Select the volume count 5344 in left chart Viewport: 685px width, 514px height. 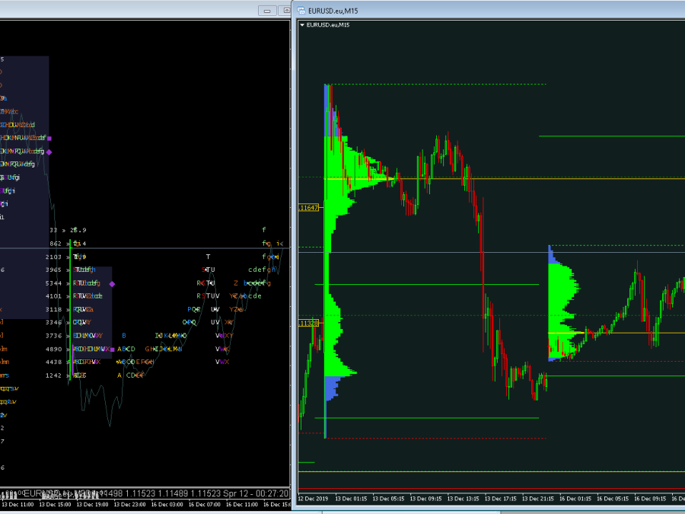53,283
